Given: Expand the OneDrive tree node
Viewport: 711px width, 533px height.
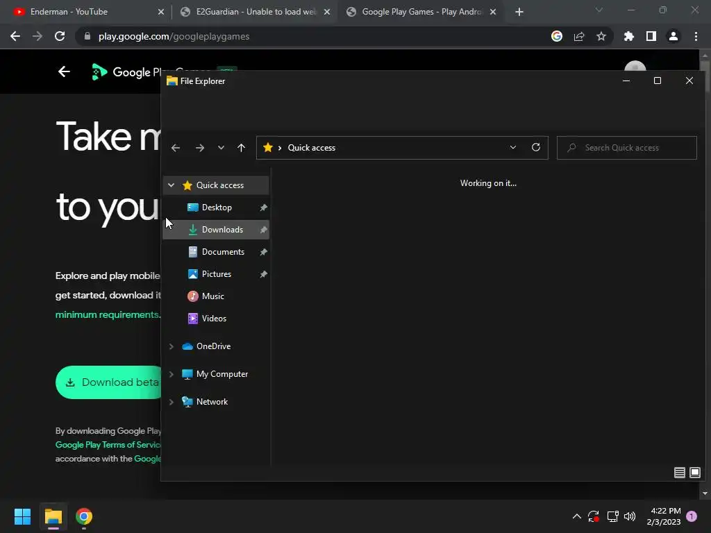Looking at the screenshot, I should coord(171,346).
